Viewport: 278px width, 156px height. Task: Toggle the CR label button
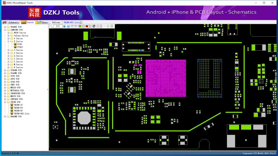pos(105,26)
